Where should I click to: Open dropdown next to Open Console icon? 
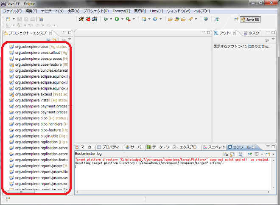point(273,154)
